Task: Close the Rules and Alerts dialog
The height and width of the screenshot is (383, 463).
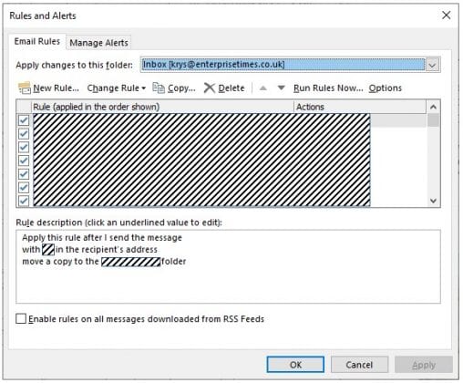Action: pyautogui.click(x=446, y=16)
